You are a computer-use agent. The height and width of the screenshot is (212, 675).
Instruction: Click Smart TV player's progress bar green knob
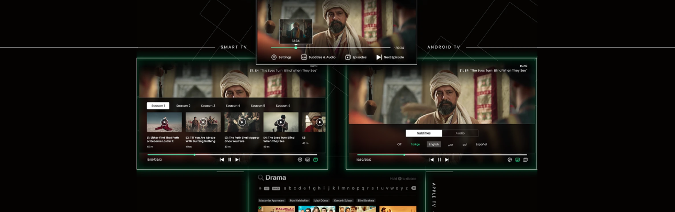point(195,154)
